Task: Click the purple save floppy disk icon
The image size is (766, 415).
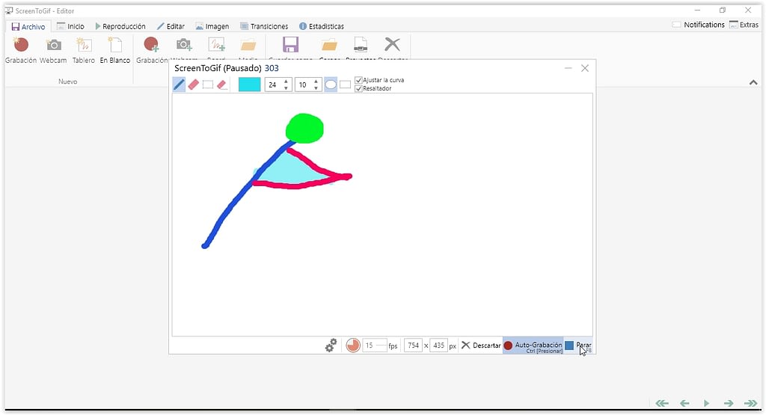Action: [290, 45]
